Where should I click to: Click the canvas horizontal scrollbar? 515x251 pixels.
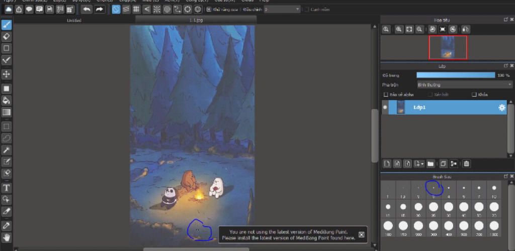(x=196, y=249)
